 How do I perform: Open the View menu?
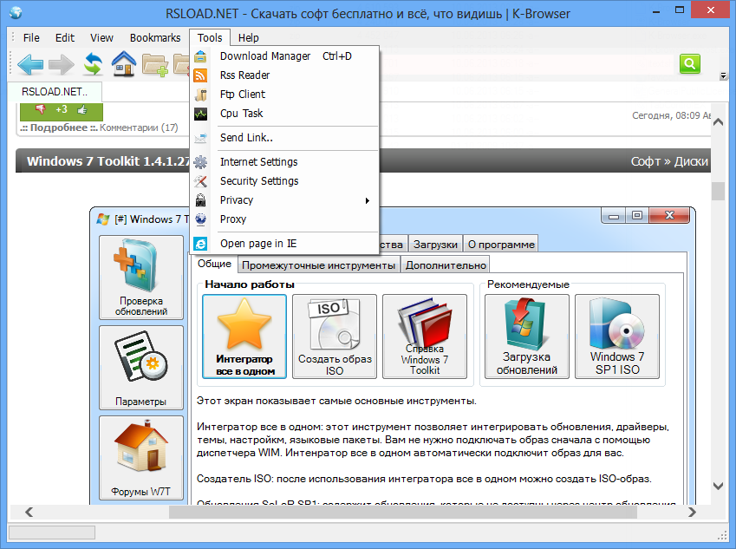(x=101, y=37)
